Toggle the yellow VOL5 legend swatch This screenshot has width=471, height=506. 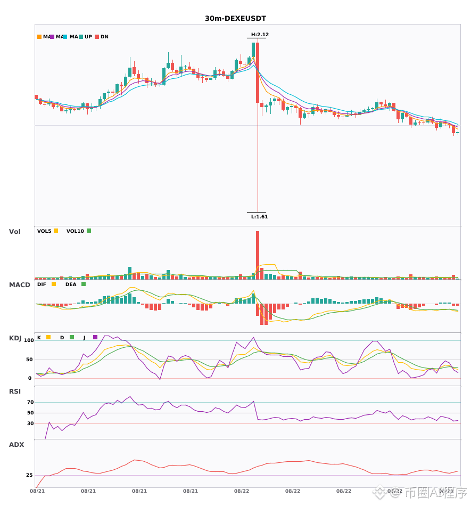coord(56,231)
